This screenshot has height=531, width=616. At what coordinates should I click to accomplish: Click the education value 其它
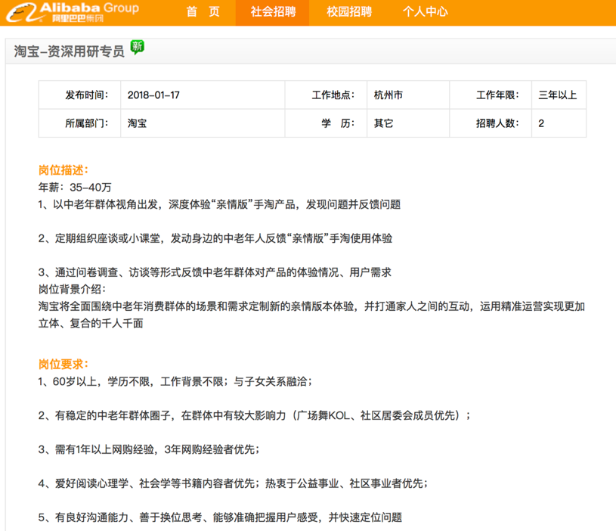[384, 123]
